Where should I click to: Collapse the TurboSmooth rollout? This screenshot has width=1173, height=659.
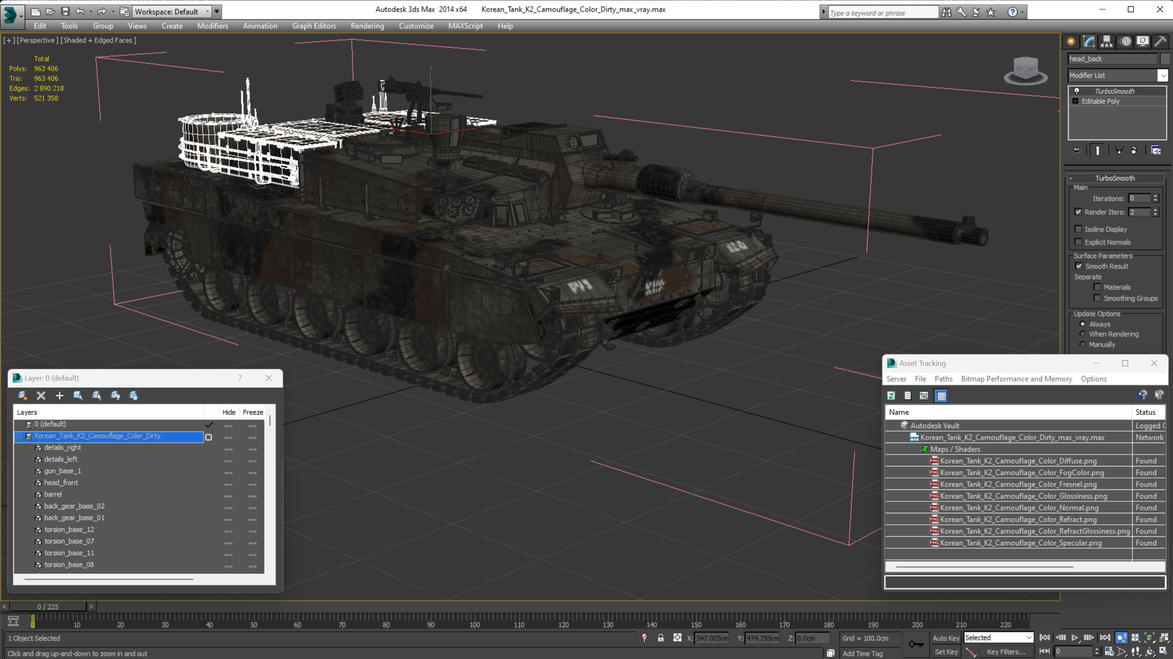(x=1071, y=178)
